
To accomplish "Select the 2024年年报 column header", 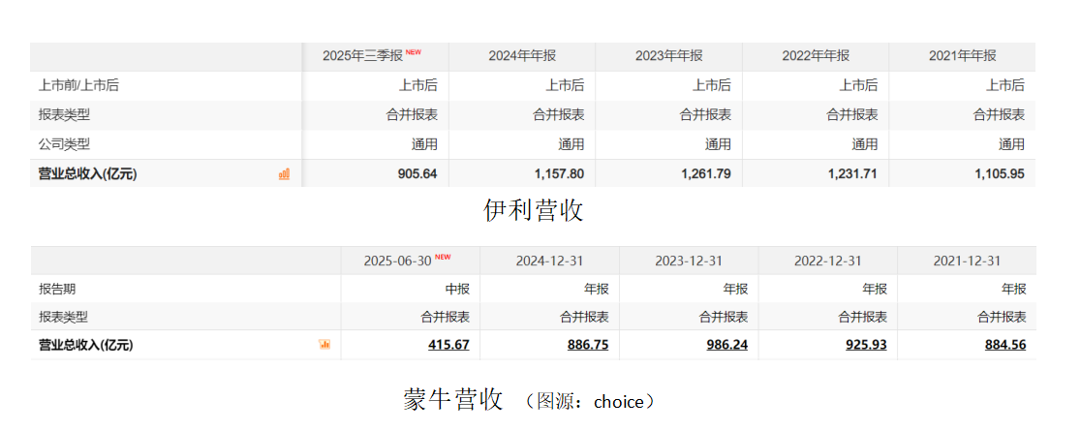I will [522, 56].
